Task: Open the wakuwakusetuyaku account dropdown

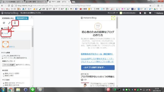Action: pyautogui.click(x=128, y=13)
